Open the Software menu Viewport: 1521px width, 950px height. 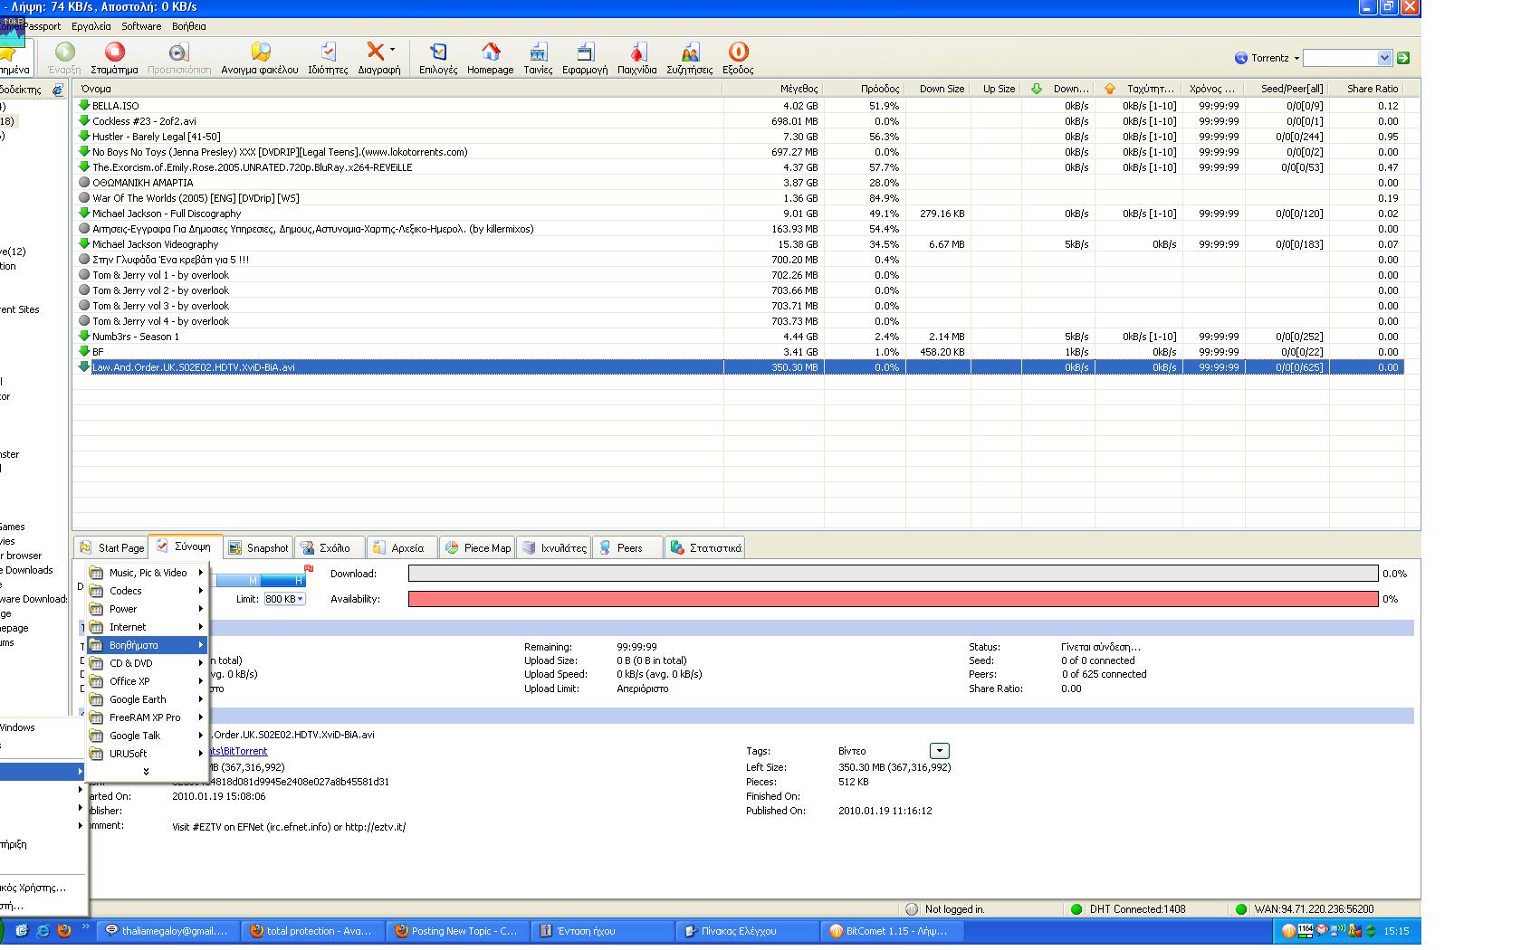coord(141,26)
